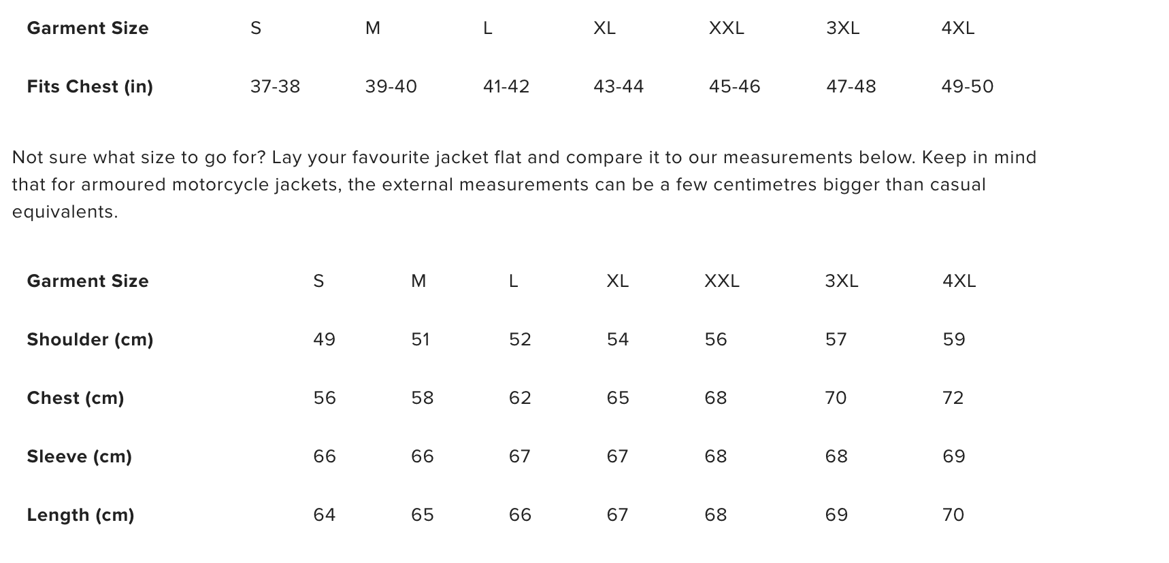
Task: Select the 43-44 chest range for XL
Action: [x=619, y=86]
